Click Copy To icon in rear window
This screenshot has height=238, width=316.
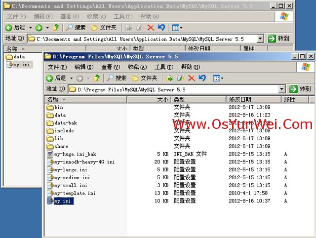pos(139,28)
